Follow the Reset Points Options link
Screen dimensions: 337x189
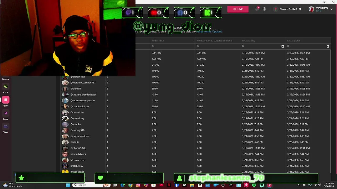[209, 31]
